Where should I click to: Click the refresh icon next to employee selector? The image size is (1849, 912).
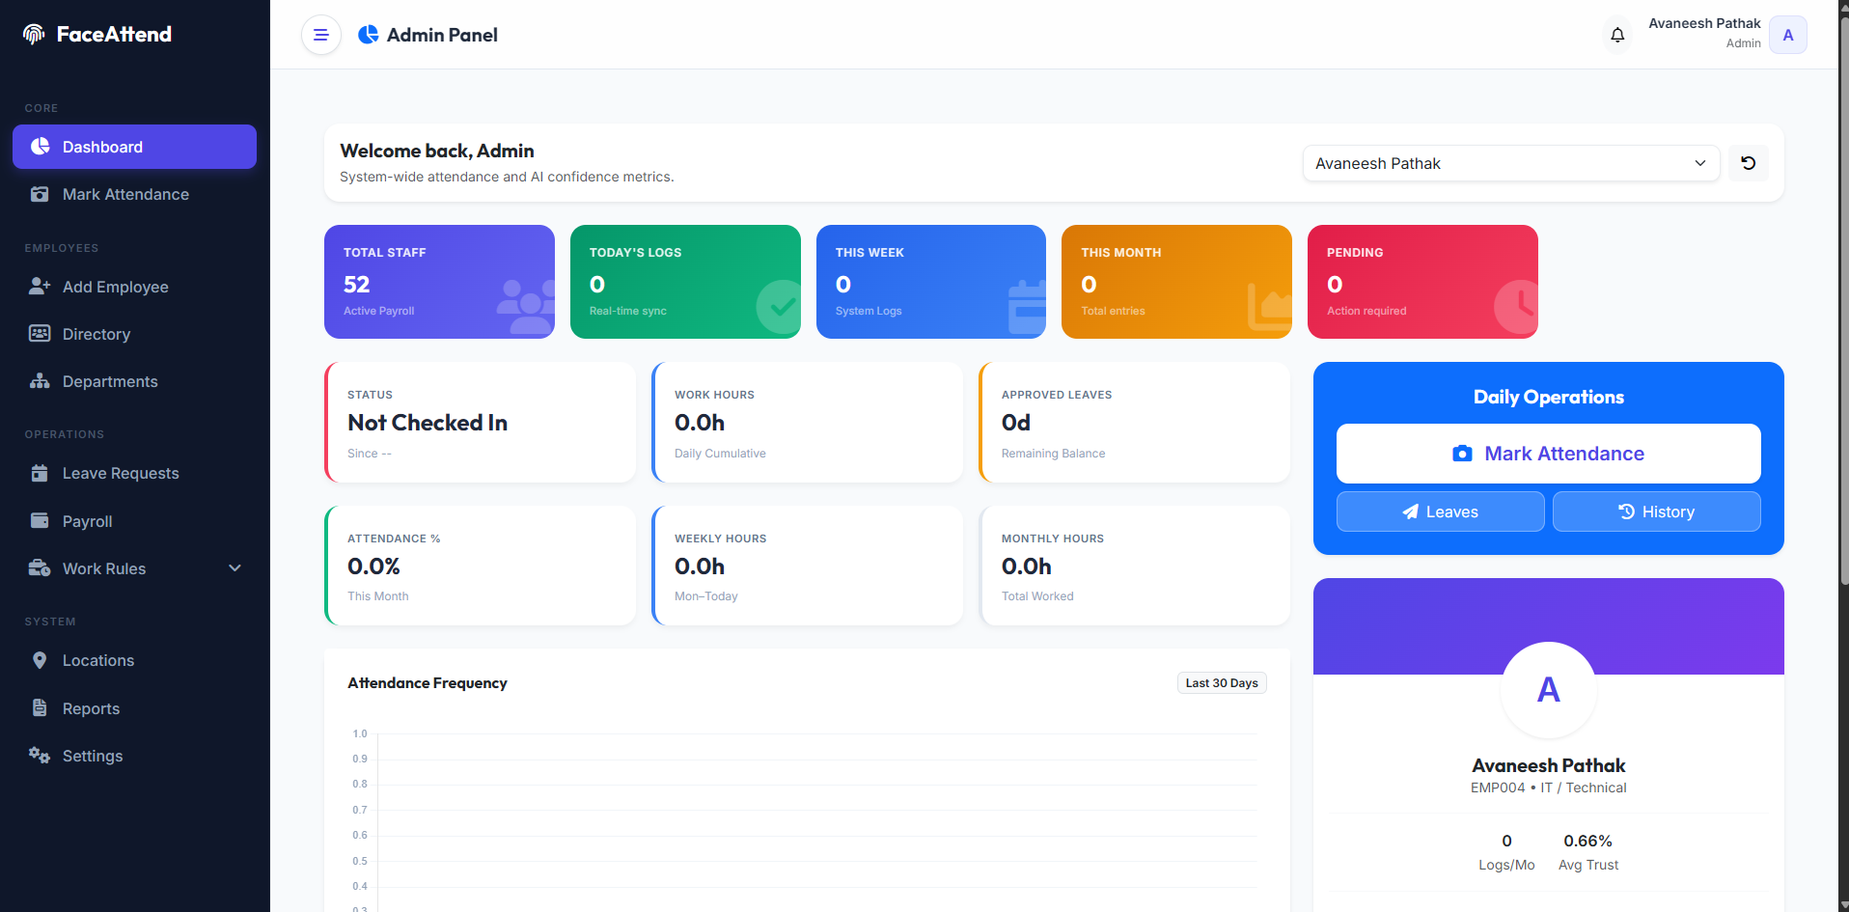[x=1749, y=163]
